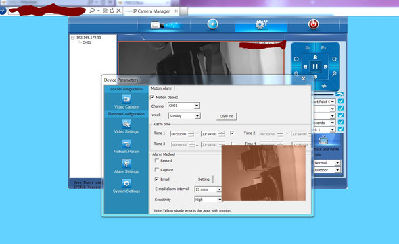Screen dimensions: 399x244
Task: Toggle the Motion Detect checkbox
Action: click(x=152, y=97)
